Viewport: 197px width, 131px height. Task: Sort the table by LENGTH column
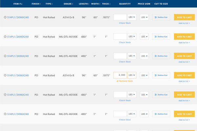[x=84, y=4]
